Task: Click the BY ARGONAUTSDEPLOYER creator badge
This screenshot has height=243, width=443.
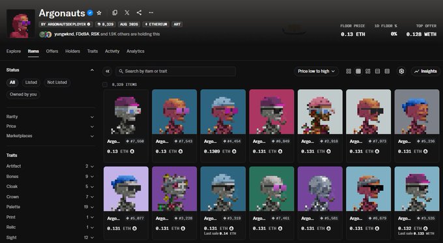Action: coord(66,24)
